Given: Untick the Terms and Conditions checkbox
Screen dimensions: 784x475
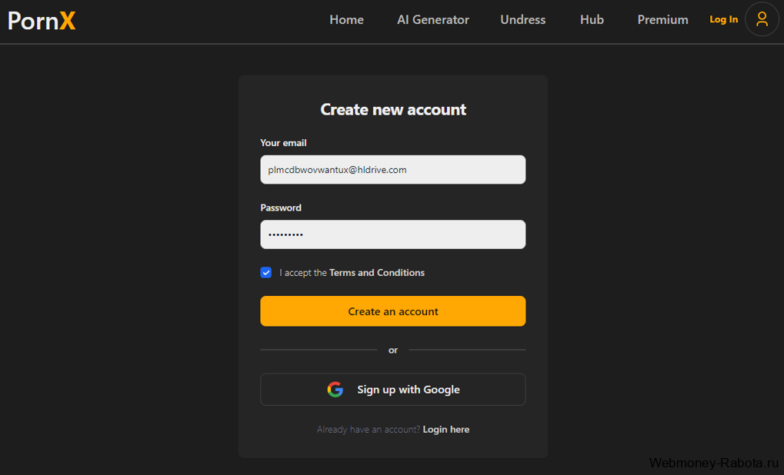Looking at the screenshot, I should click(x=266, y=272).
